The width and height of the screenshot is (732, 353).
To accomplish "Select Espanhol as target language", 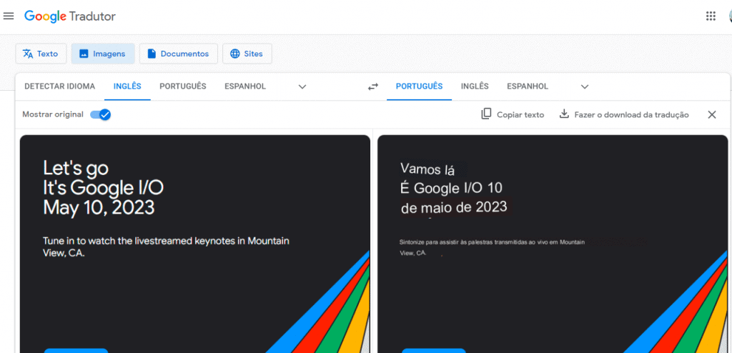I will [x=528, y=86].
